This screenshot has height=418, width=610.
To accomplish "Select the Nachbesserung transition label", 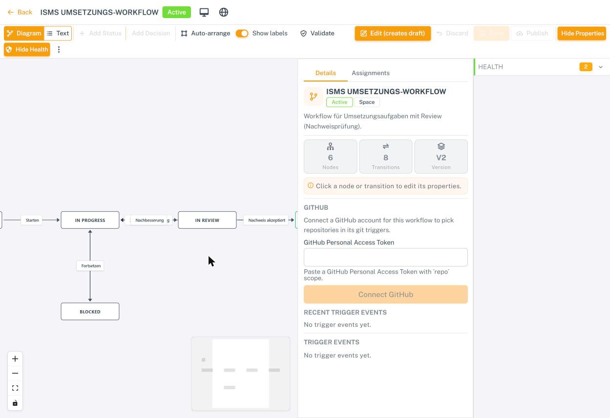I will click(x=149, y=220).
